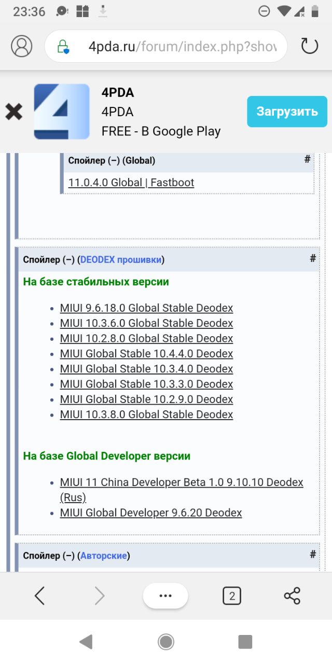The height and width of the screenshot is (664, 332).
Task: Share the page via share icon
Action: coord(293,596)
